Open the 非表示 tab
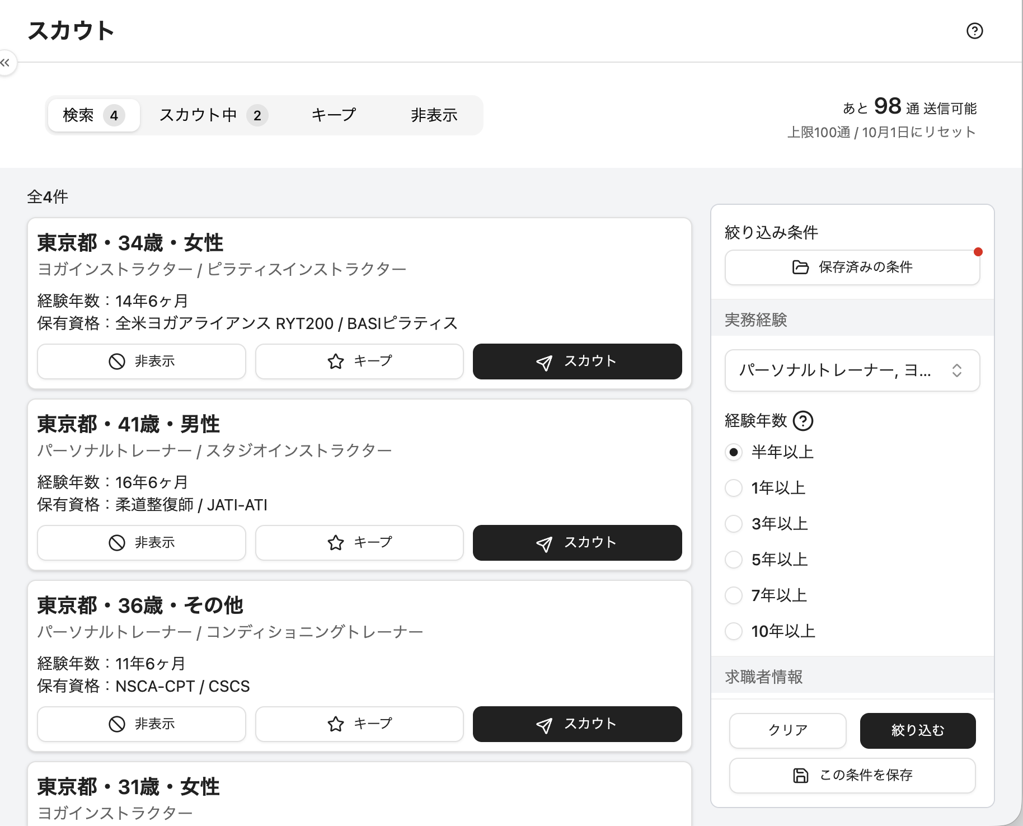The height and width of the screenshot is (826, 1023). click(434, 115)
